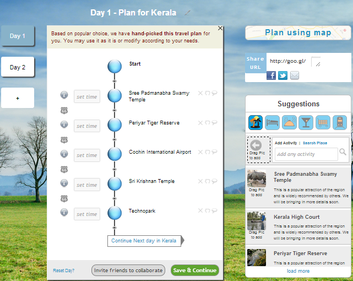This screenshot has height=281, width=353.
Task: Click Save & Continue button
Action: pyautogui.click(x=195, y=270)
